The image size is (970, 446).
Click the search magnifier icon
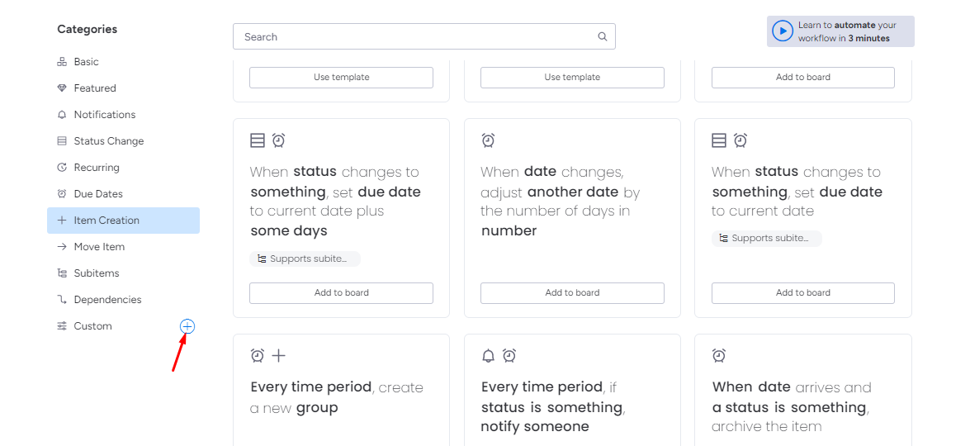603,36
